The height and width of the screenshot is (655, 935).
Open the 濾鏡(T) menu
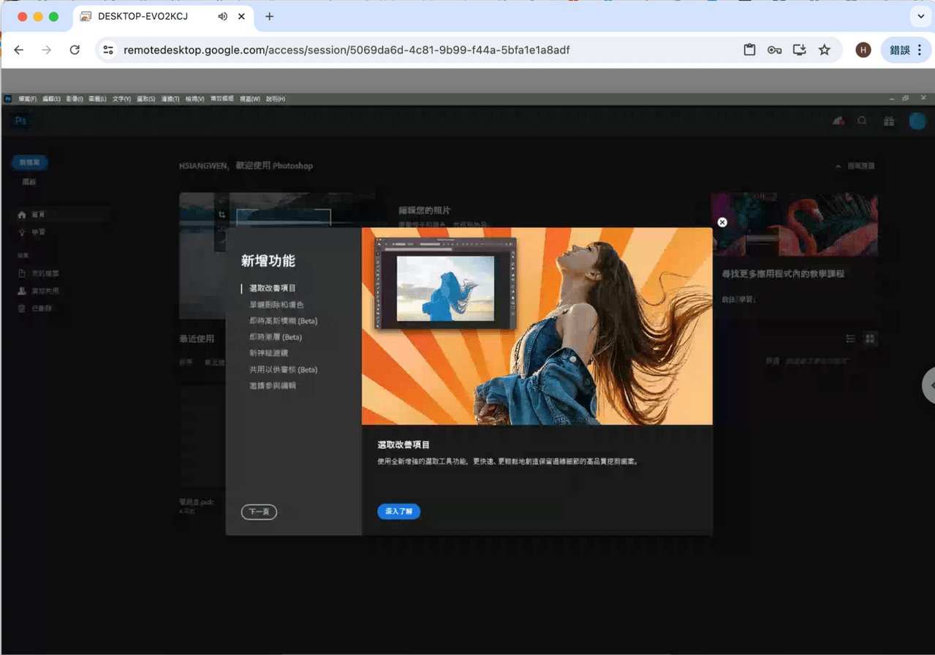tap(170, 99)
